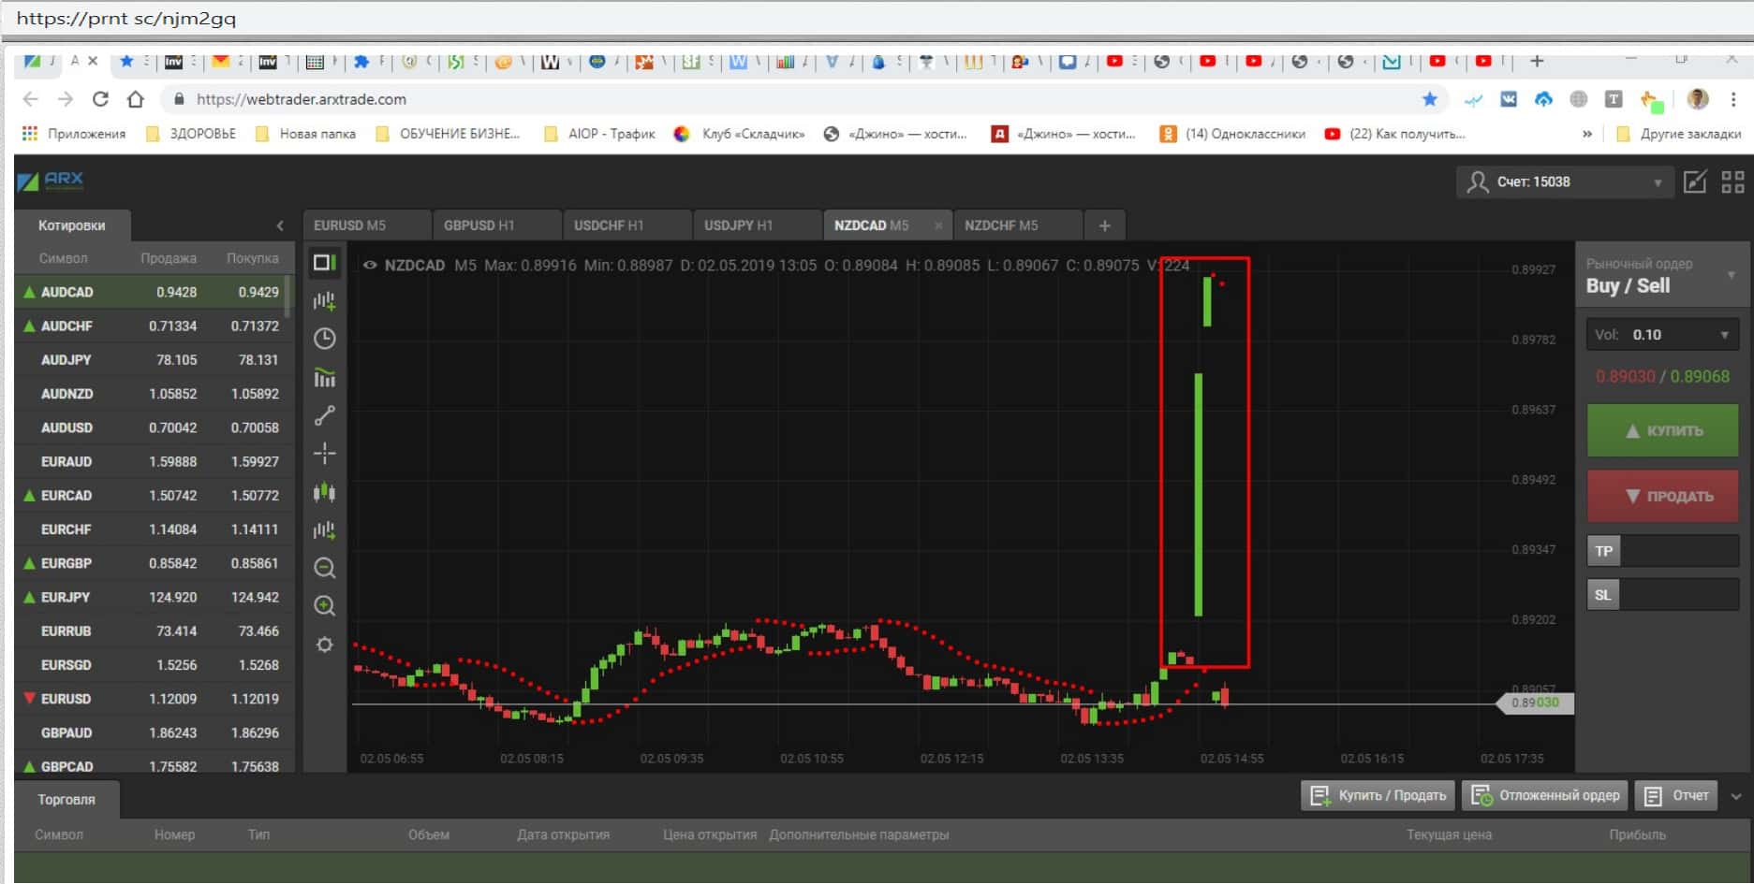Expand the Vol 0.10 volume dropdown
1754x884 pixels.
coord(1723,335)
